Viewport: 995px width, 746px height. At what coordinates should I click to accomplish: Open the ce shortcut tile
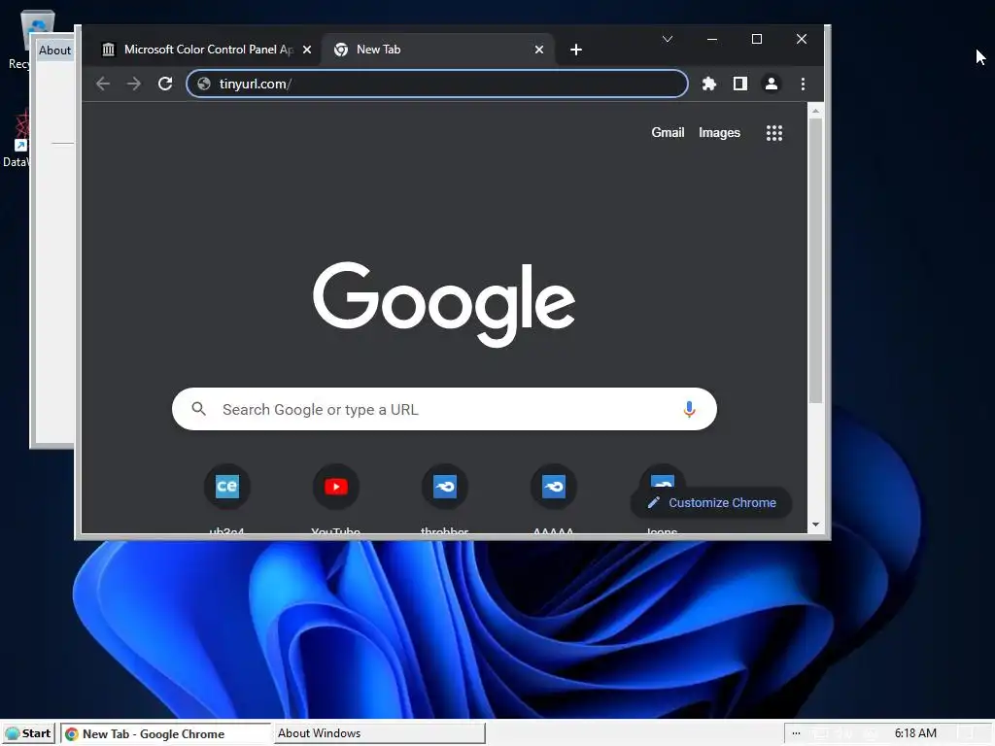227,487
